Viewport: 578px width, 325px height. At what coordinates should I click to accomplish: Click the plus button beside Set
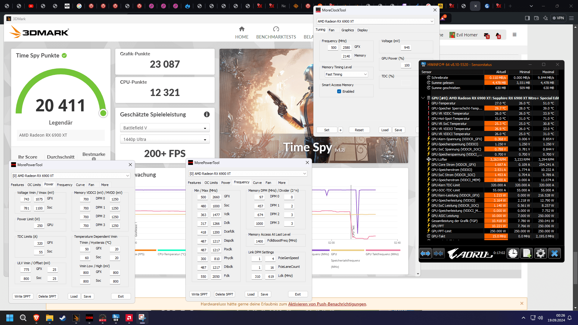coord(340,130)
